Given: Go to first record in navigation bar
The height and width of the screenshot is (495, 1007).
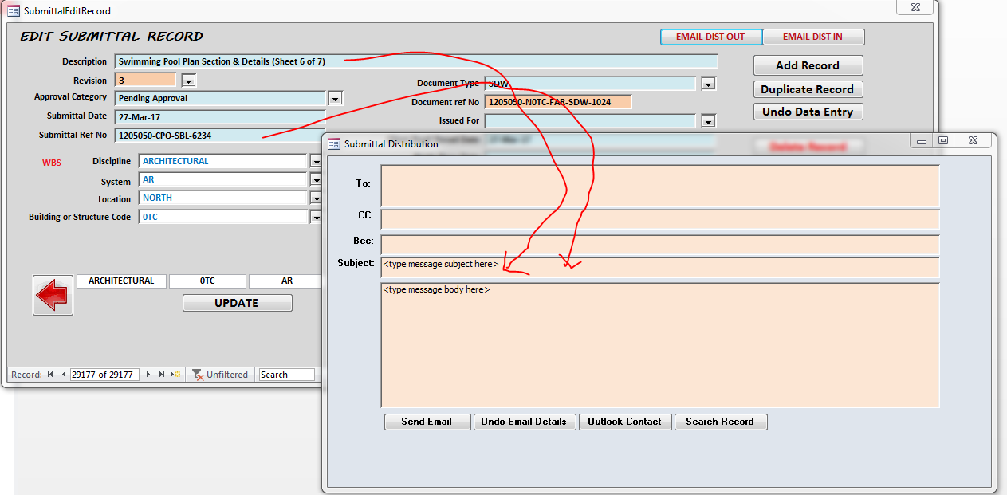Looking at the screenshot, I should (x=50, y=375).
